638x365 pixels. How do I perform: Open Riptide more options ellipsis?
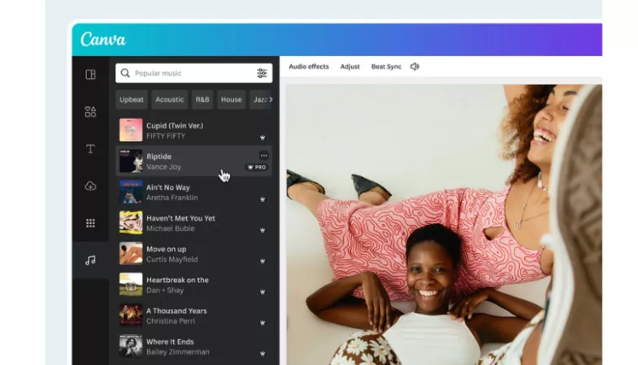click(263, 156)
